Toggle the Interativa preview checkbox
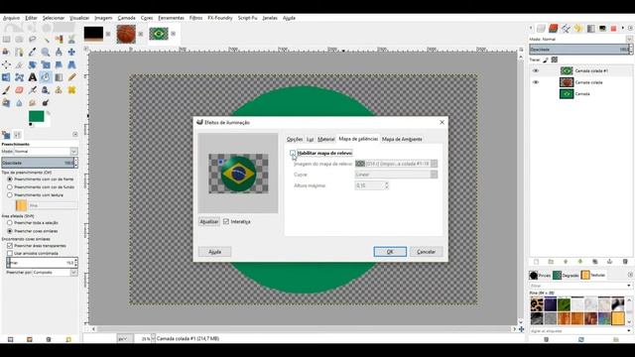635x357 pixels. point(226,222)
